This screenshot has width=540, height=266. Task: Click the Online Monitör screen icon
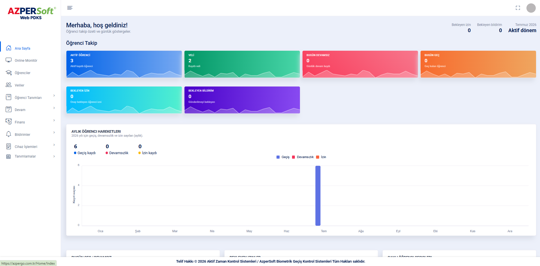click(x=8, y=60)
